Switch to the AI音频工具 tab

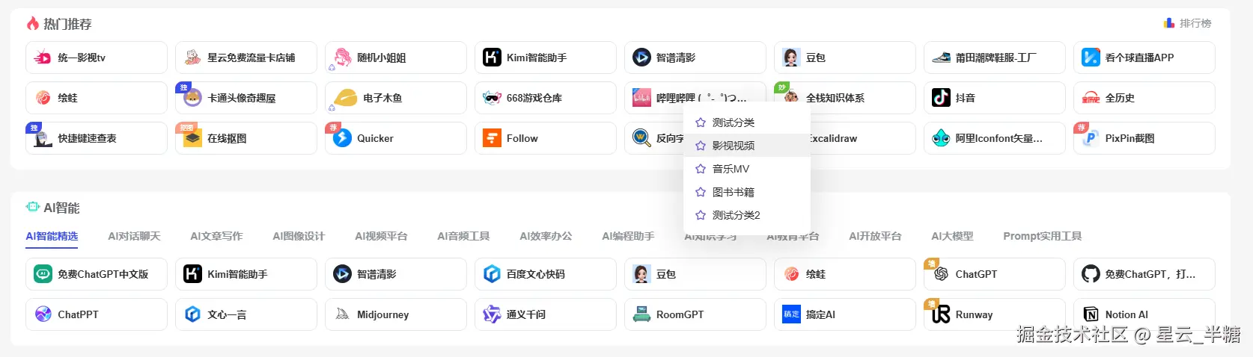[463, 236]
